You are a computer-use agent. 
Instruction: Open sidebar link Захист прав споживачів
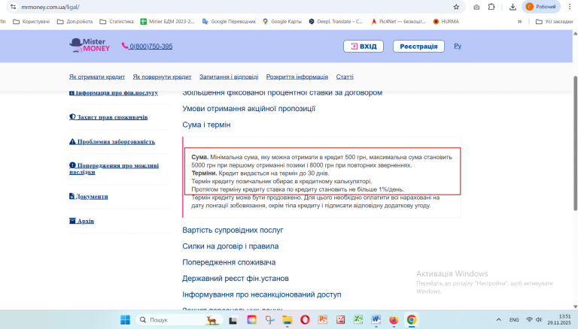coord(108,117)
